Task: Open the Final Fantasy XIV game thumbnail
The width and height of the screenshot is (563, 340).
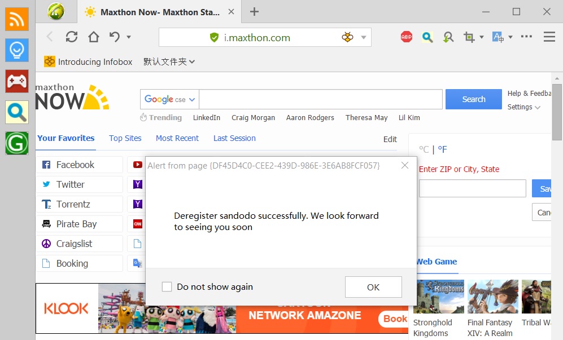Action: tap(493, 297)
